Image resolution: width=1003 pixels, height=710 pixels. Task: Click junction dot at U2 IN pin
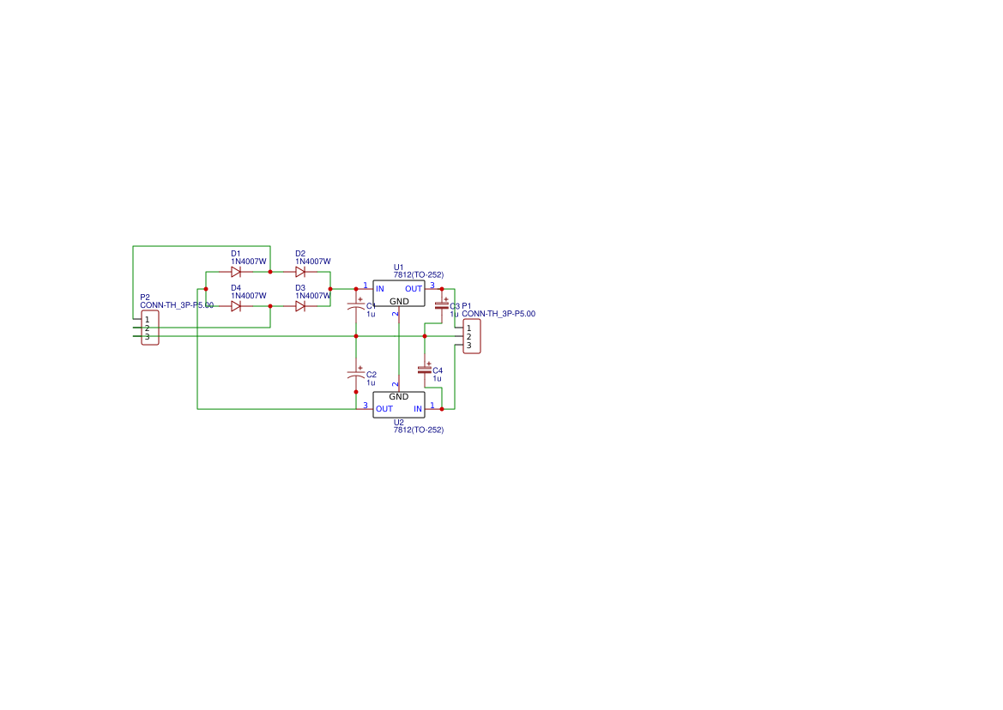pyautogui.click(x=441, y=409)
